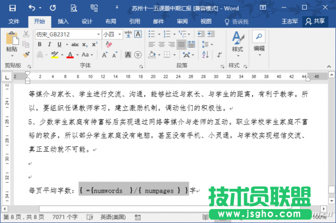The width and height of the screenshot is (336, 223).
Task: Open the 文件 menu
Action: coord(14,21)
